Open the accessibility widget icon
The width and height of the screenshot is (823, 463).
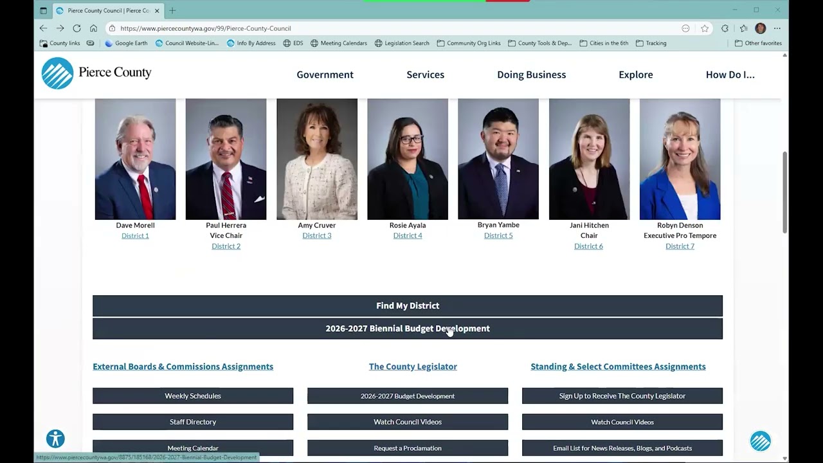[55, 439]
